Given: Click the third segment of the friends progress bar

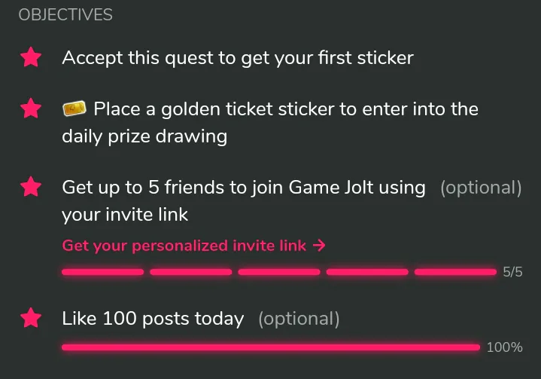Looking at the screenshot, I should pos(278,272).
